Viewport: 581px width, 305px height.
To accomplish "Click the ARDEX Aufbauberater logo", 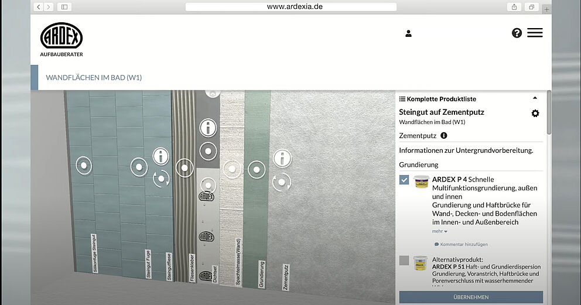I will point(61,40).
